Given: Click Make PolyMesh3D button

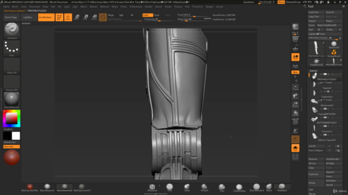Looking at the screenshot, I should 329,25.
